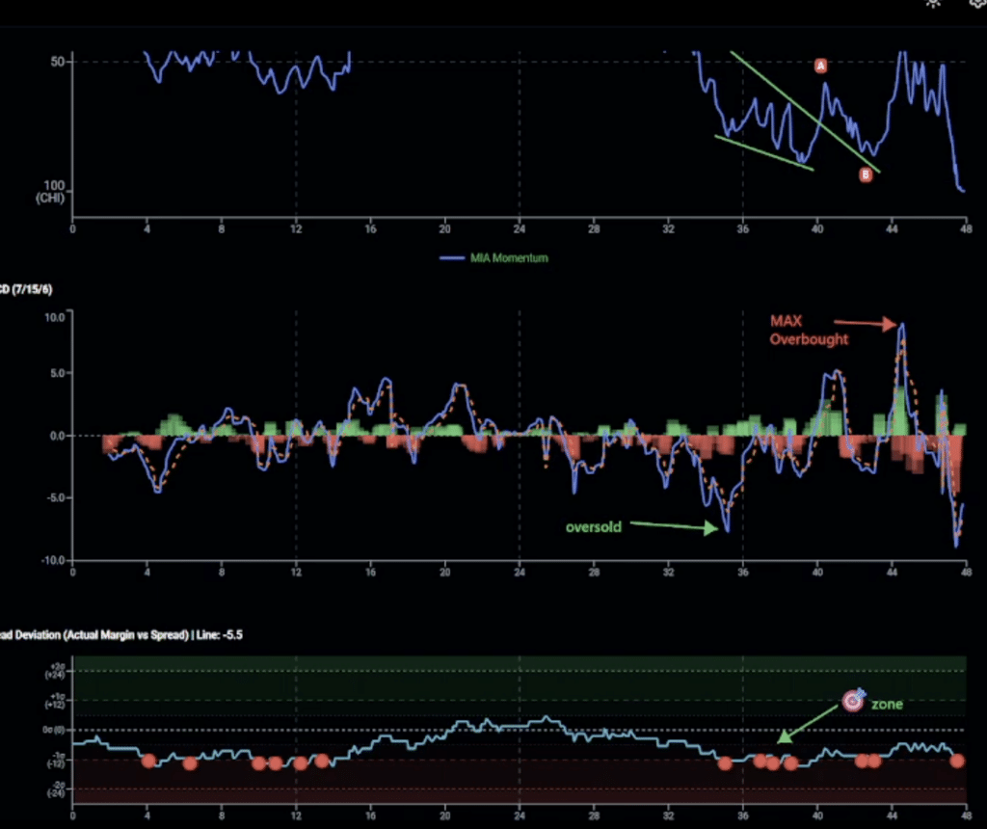Click the rightmost red dot marker on the Spread Deviation panel
The image size is (987, 829).
click(955, 762)
